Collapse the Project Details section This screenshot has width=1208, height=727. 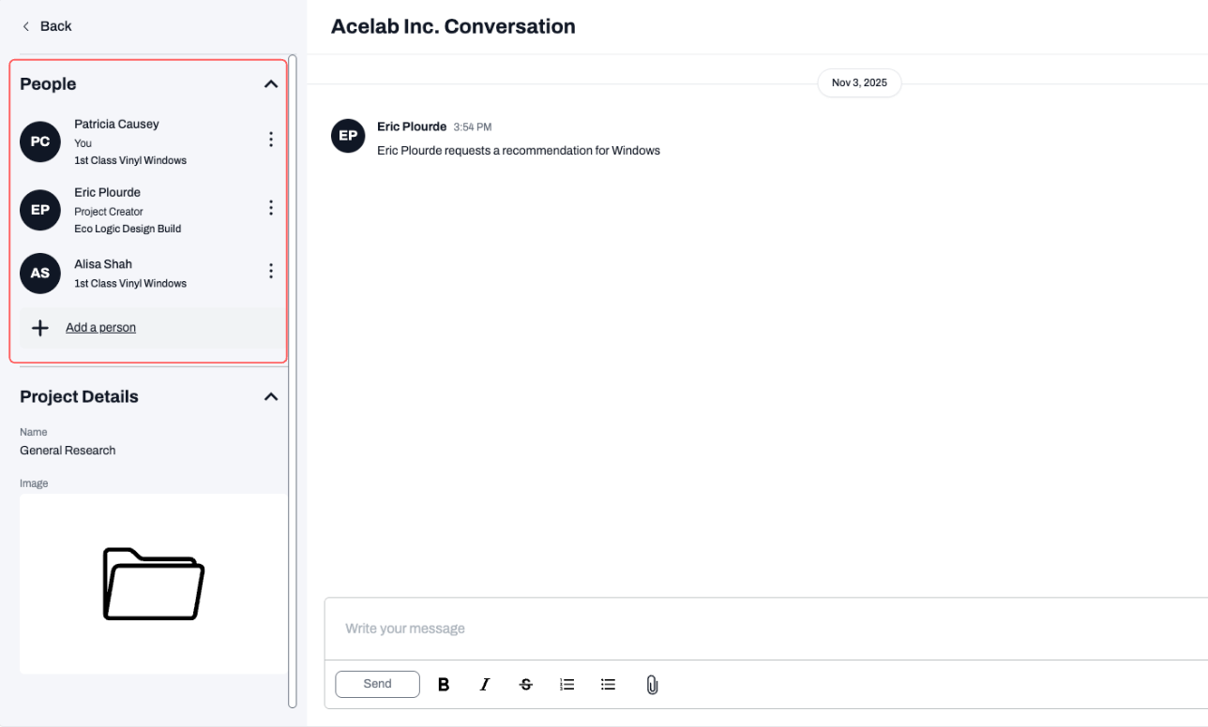pos(271,397)
